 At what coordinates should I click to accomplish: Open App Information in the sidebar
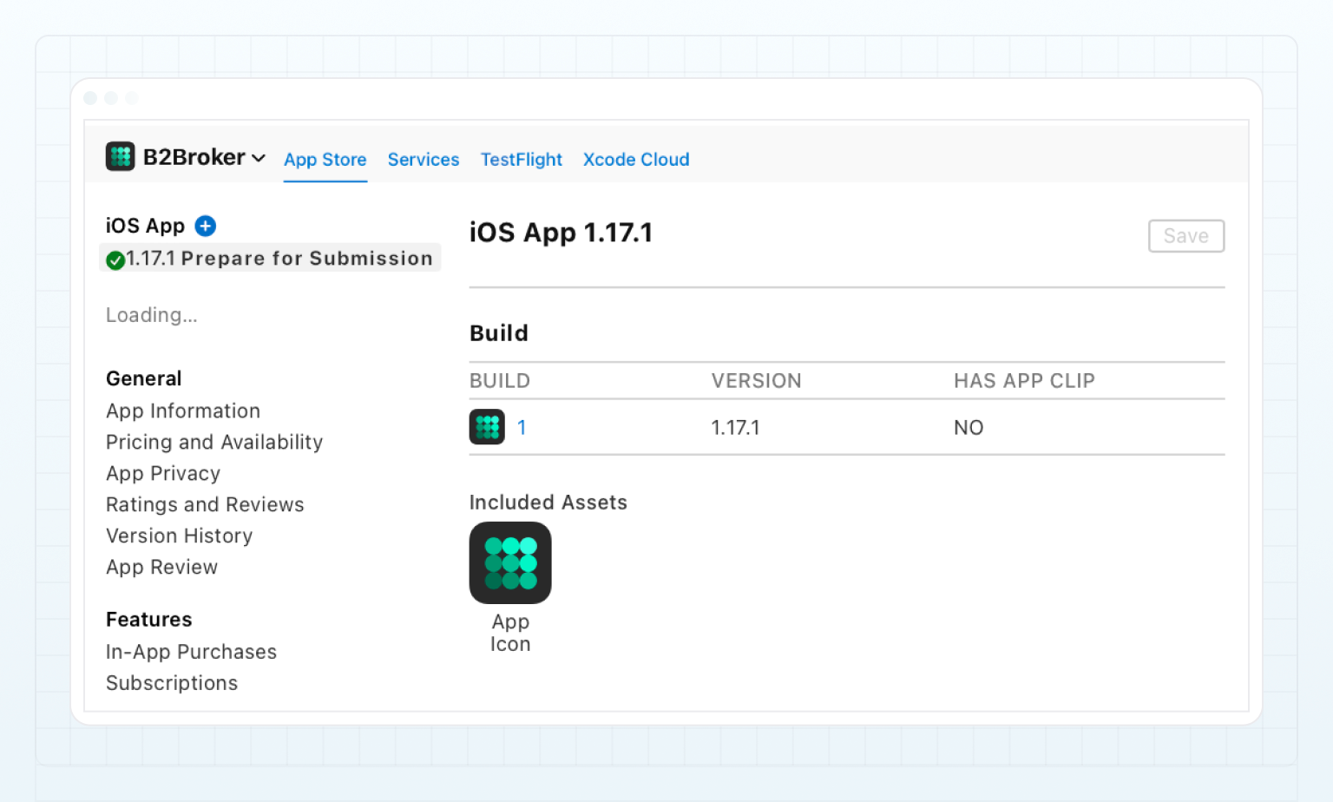pos(183,411)
